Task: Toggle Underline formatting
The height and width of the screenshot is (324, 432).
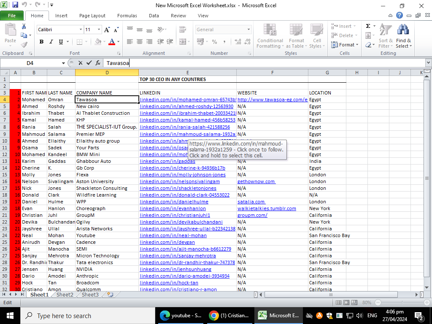Action: click(61, 42)
